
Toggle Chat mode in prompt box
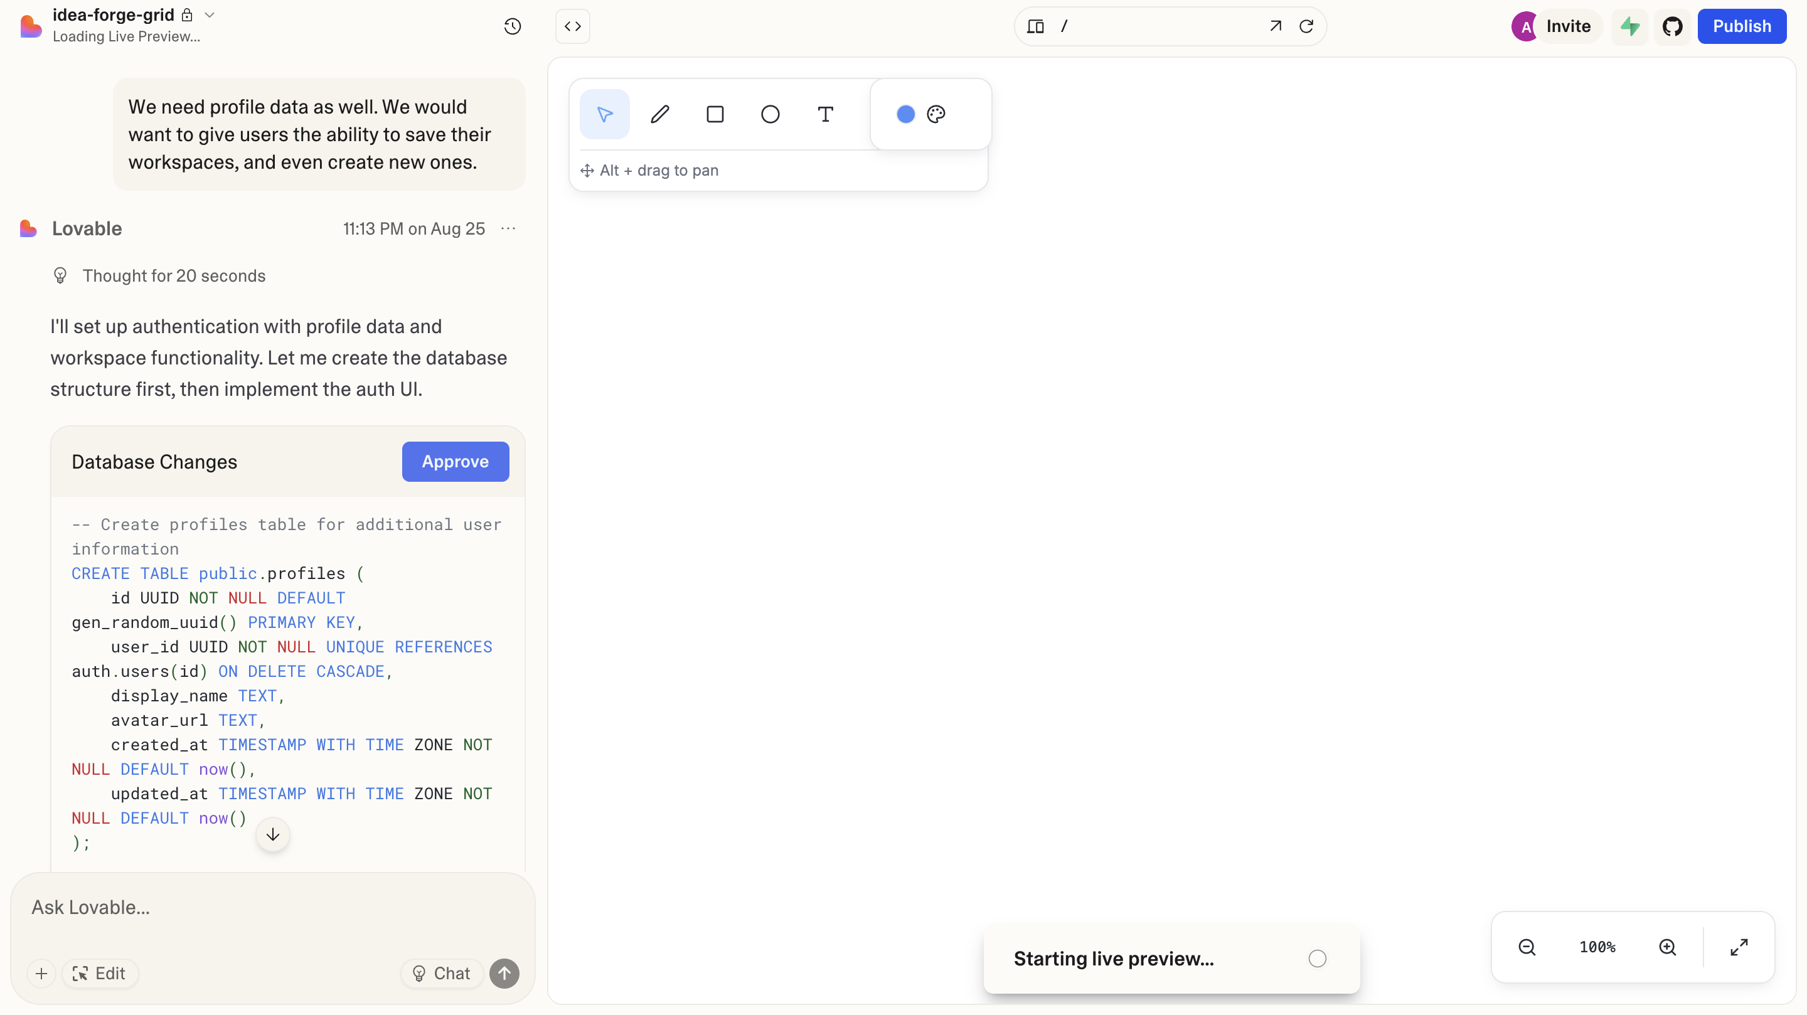click(x=442, y=973)
